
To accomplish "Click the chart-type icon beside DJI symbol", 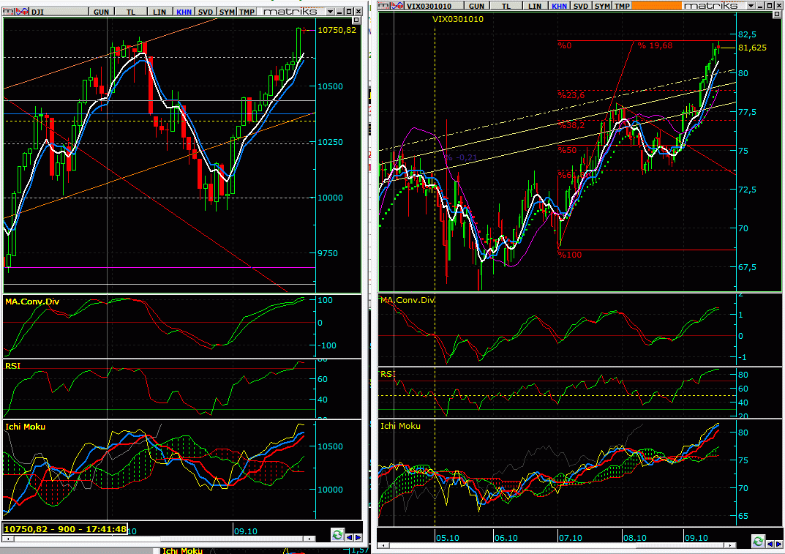I will point(22,12).
